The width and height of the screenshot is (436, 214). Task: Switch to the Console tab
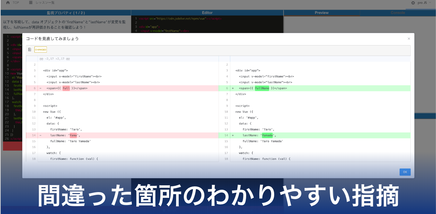point(398,13)
